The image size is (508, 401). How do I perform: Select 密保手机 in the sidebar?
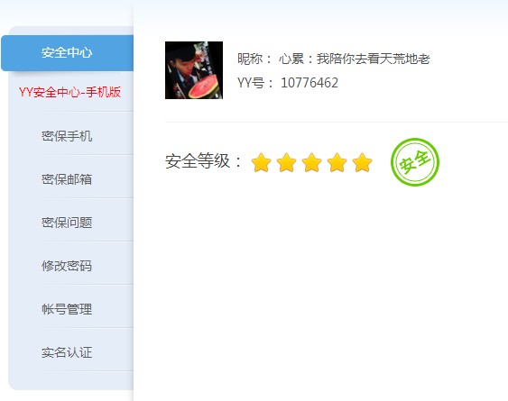[x=67, y=136]
